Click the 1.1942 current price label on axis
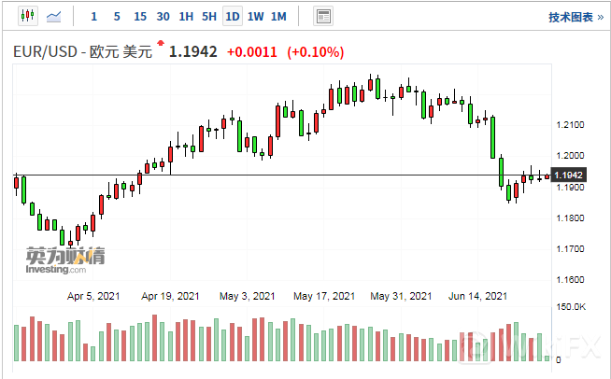This screenshot has height=379, width=611. click(568, 175)
